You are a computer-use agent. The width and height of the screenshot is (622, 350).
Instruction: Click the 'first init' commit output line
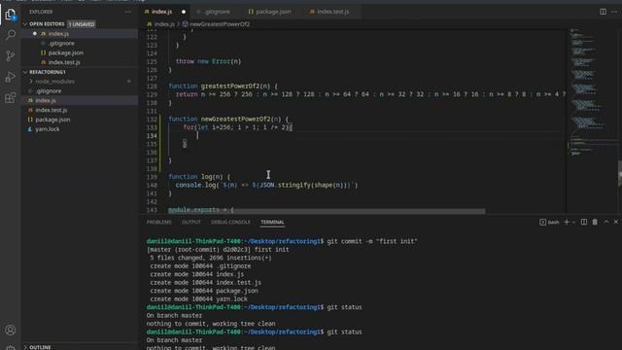click(218, 250)
